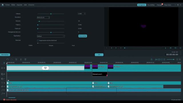Click the scissors marker on the playhead

(8, 80)
